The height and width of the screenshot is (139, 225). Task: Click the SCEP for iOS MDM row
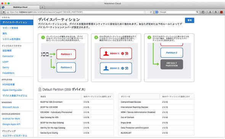[76, 107]
